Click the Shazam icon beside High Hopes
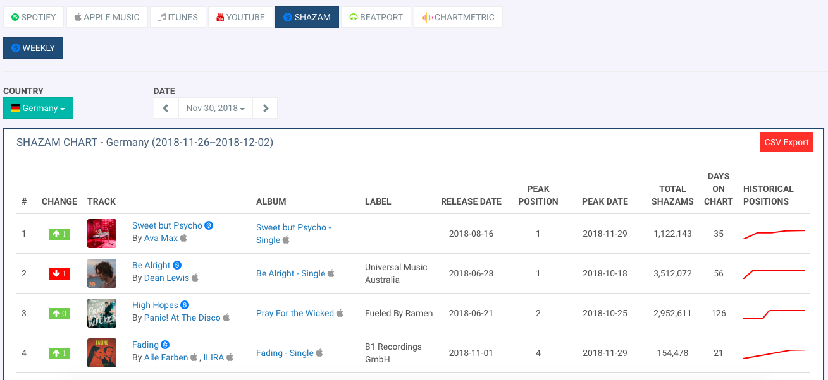 (185, 305)
